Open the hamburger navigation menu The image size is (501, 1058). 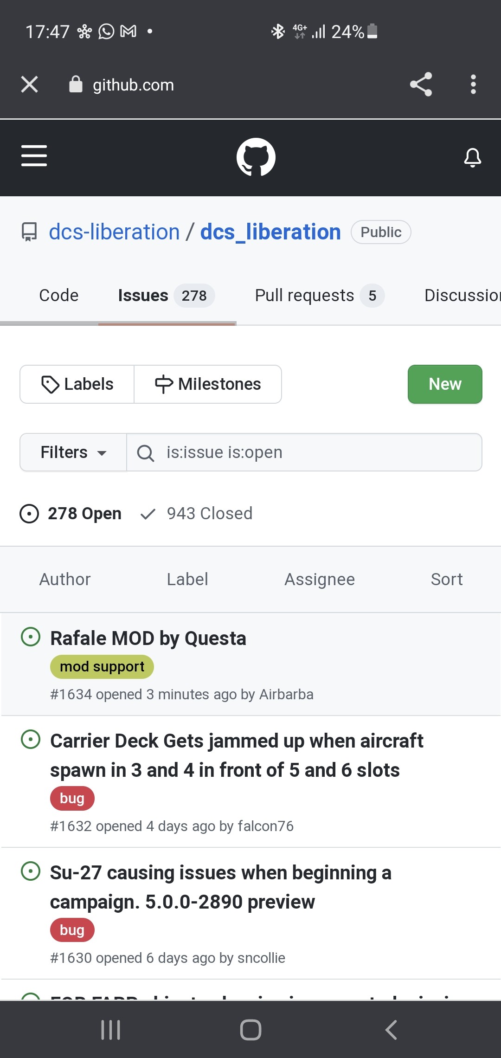tap(34, 155)
